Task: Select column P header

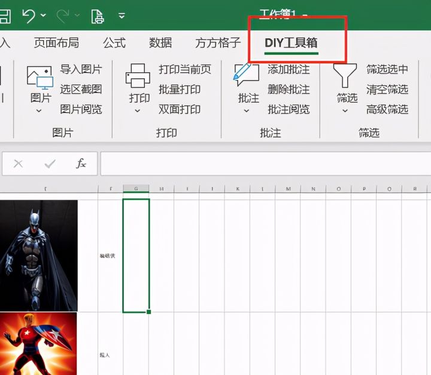Action: point(364,189)
